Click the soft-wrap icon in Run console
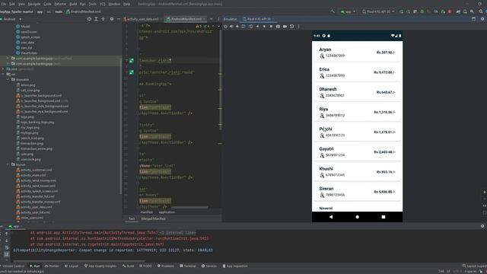Screen dimensions: 487x274 point(6,247)
